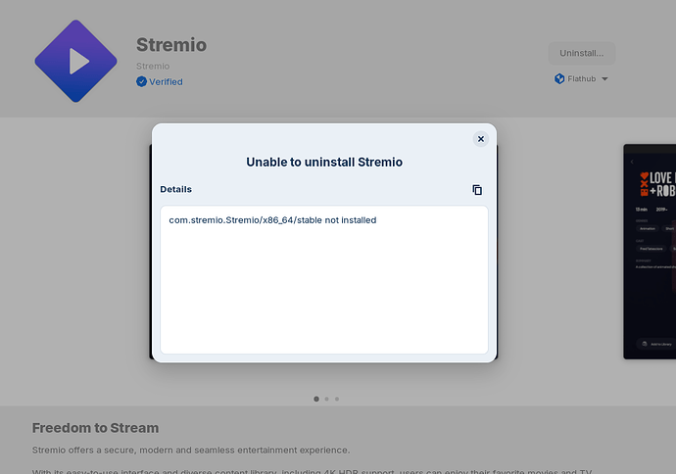Select the third screenshot carousel dot
The image size is (676, 474).
tap(337, 399)
